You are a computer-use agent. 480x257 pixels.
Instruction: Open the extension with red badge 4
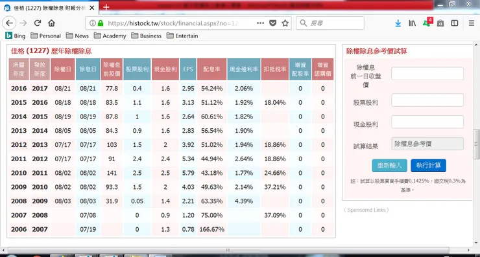tap(427, 22)
